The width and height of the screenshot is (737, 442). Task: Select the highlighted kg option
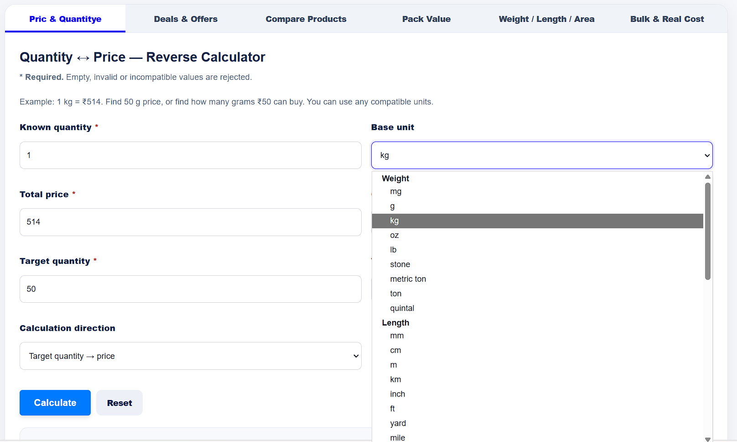tap(538, 221)
